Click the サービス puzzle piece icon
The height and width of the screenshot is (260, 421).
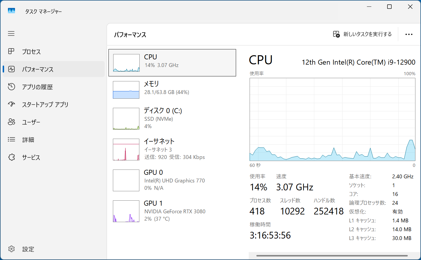tap(11, 157)
